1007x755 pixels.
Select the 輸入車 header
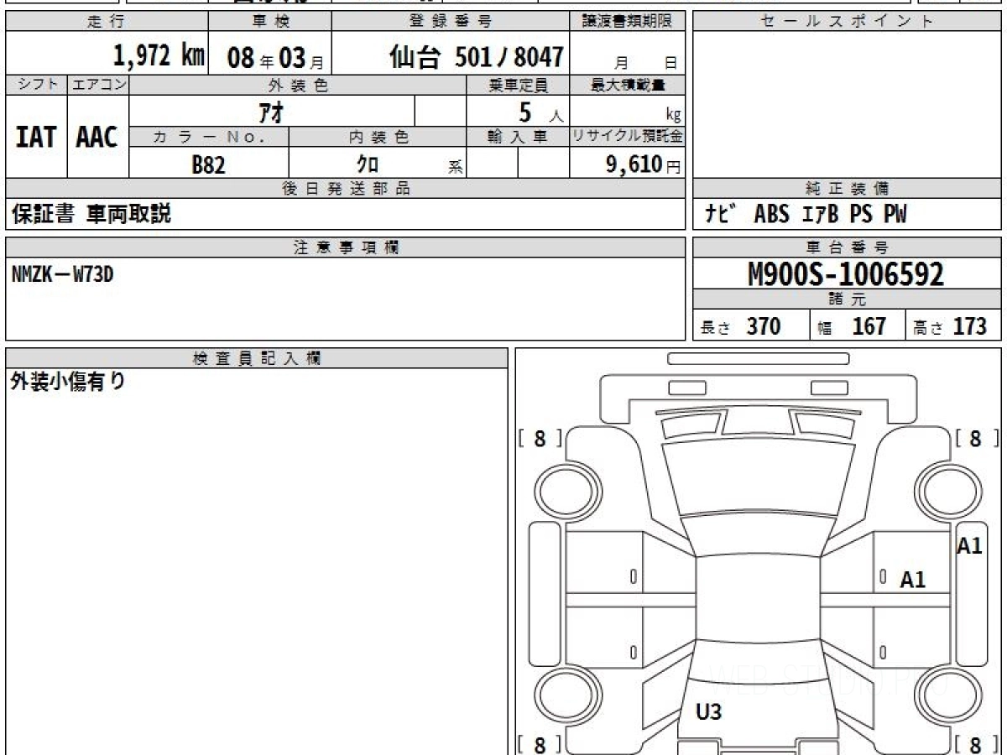(x=518, y=137)
